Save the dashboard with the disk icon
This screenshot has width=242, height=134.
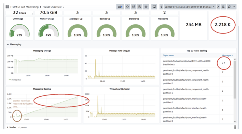(x=140, y=7)
